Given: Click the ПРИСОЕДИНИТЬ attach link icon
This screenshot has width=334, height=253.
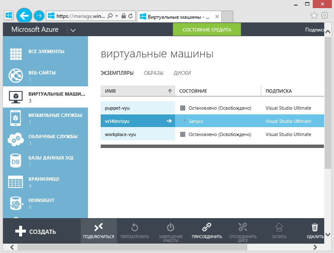Looking at the screenshot, I should [x=207, y=227].
